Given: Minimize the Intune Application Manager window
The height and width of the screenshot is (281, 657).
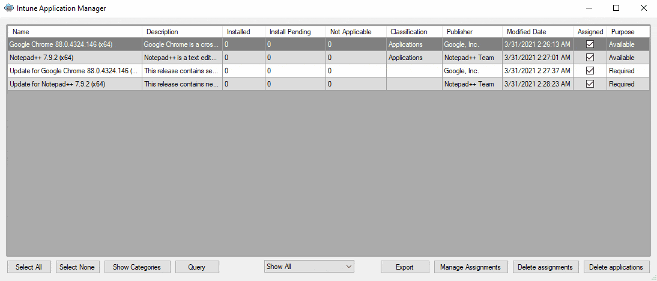Looking at the screenshot, I should click(x=589, y=8).
